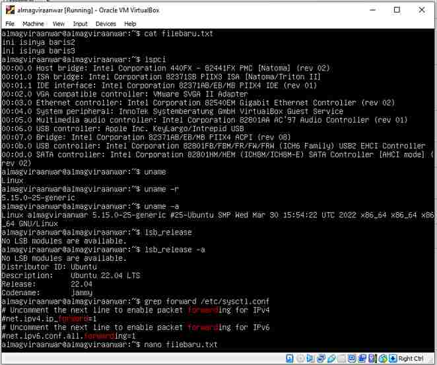This screenshot has width=437, height=365.
Task: Click the 'uname -a' command line
Action: (x=90, y=206)
